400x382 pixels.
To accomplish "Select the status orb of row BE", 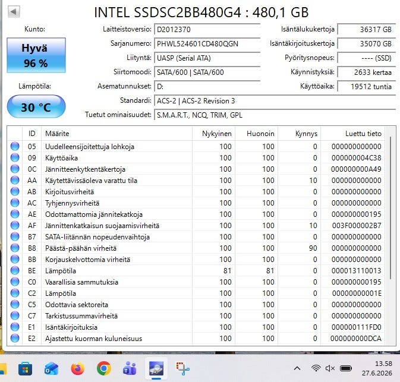I will pyautogui.click(x=15, y=270).
